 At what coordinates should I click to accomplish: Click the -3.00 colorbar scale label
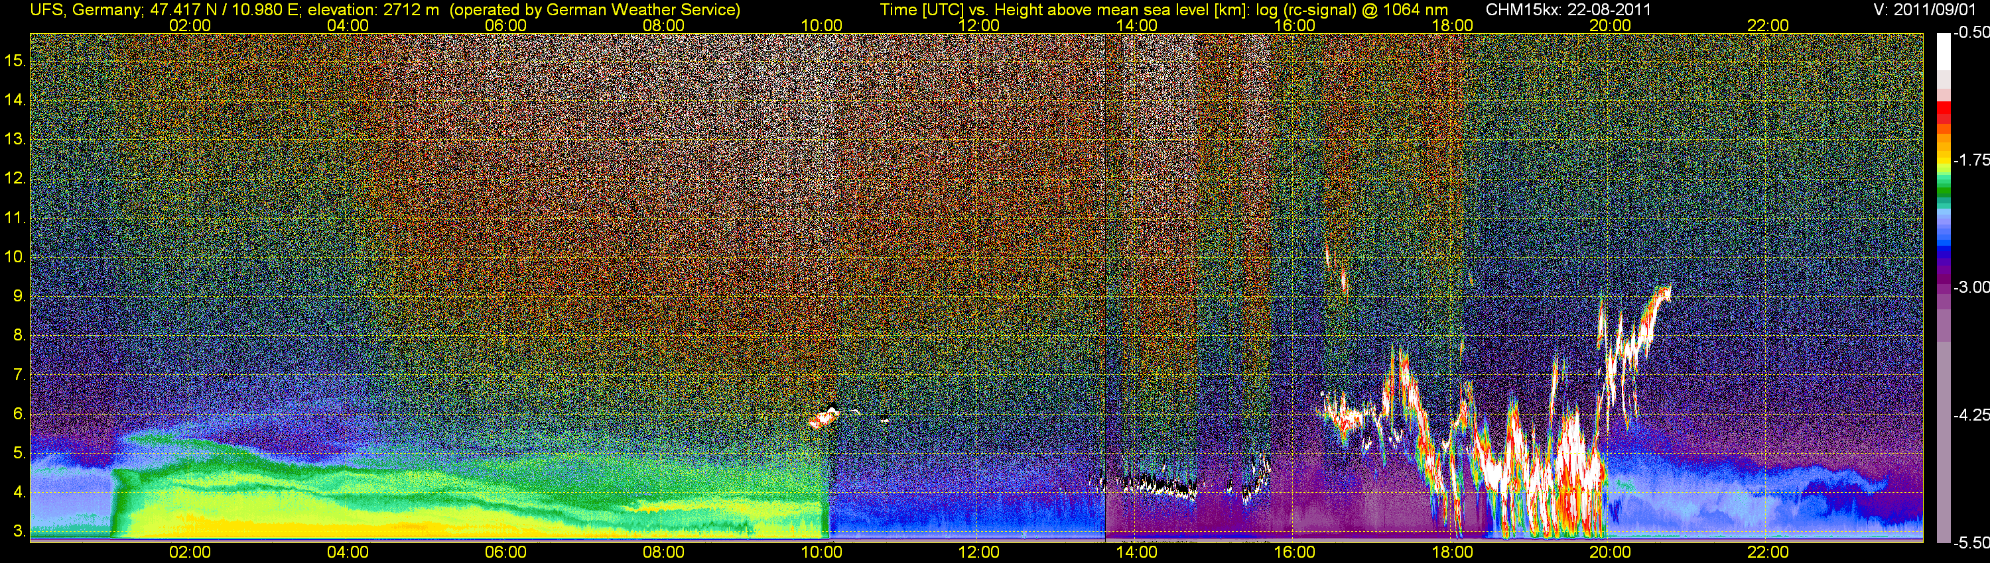coord(1972,287)
